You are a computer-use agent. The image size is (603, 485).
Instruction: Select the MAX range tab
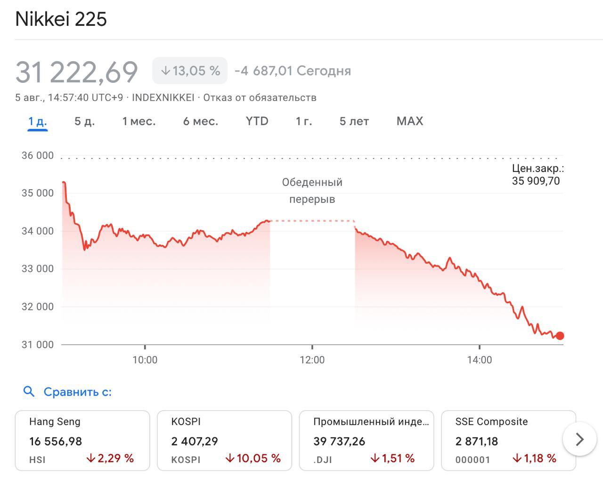point(409,121)
